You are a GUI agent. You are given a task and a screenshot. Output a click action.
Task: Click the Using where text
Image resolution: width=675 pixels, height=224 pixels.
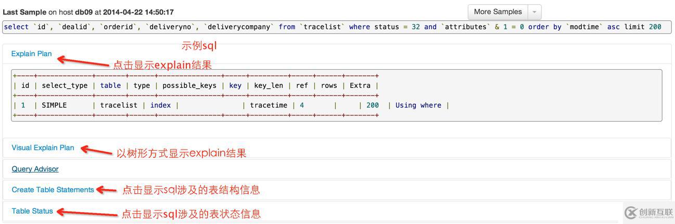tap(418, 106)
